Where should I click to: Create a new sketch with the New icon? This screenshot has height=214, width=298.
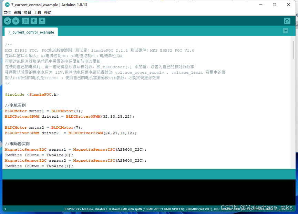[x=25, y=21]
